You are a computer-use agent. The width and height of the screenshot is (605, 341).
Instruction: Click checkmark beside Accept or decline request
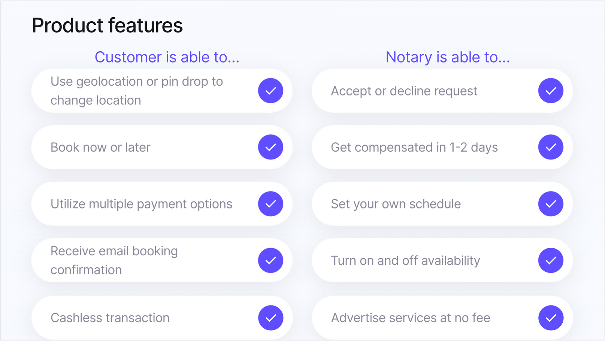point(551,91)
